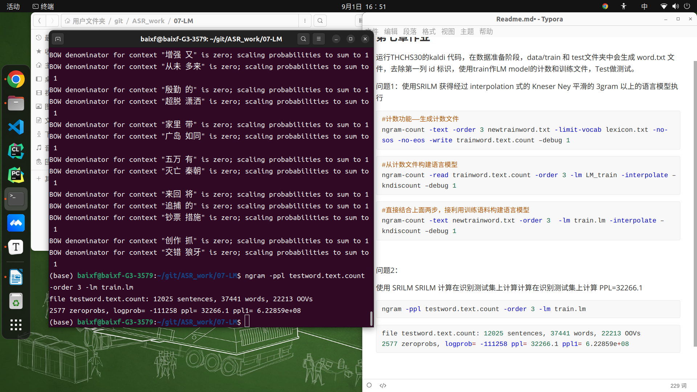Search in the file manager
697x392 pixels.
click(320, 21)
